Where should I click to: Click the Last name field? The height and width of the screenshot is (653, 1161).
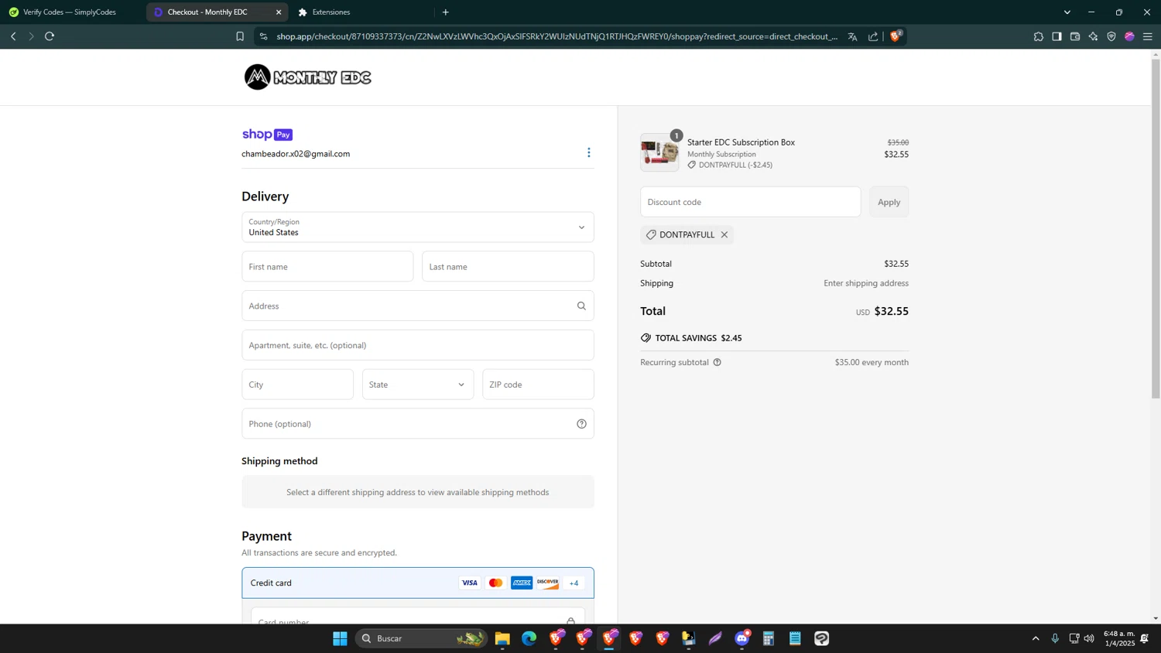508,266
